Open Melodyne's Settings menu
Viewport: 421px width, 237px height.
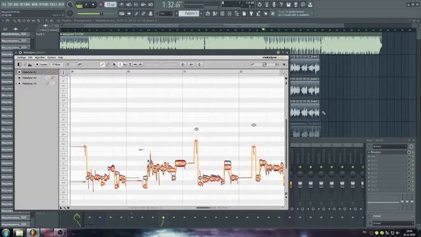21,57
